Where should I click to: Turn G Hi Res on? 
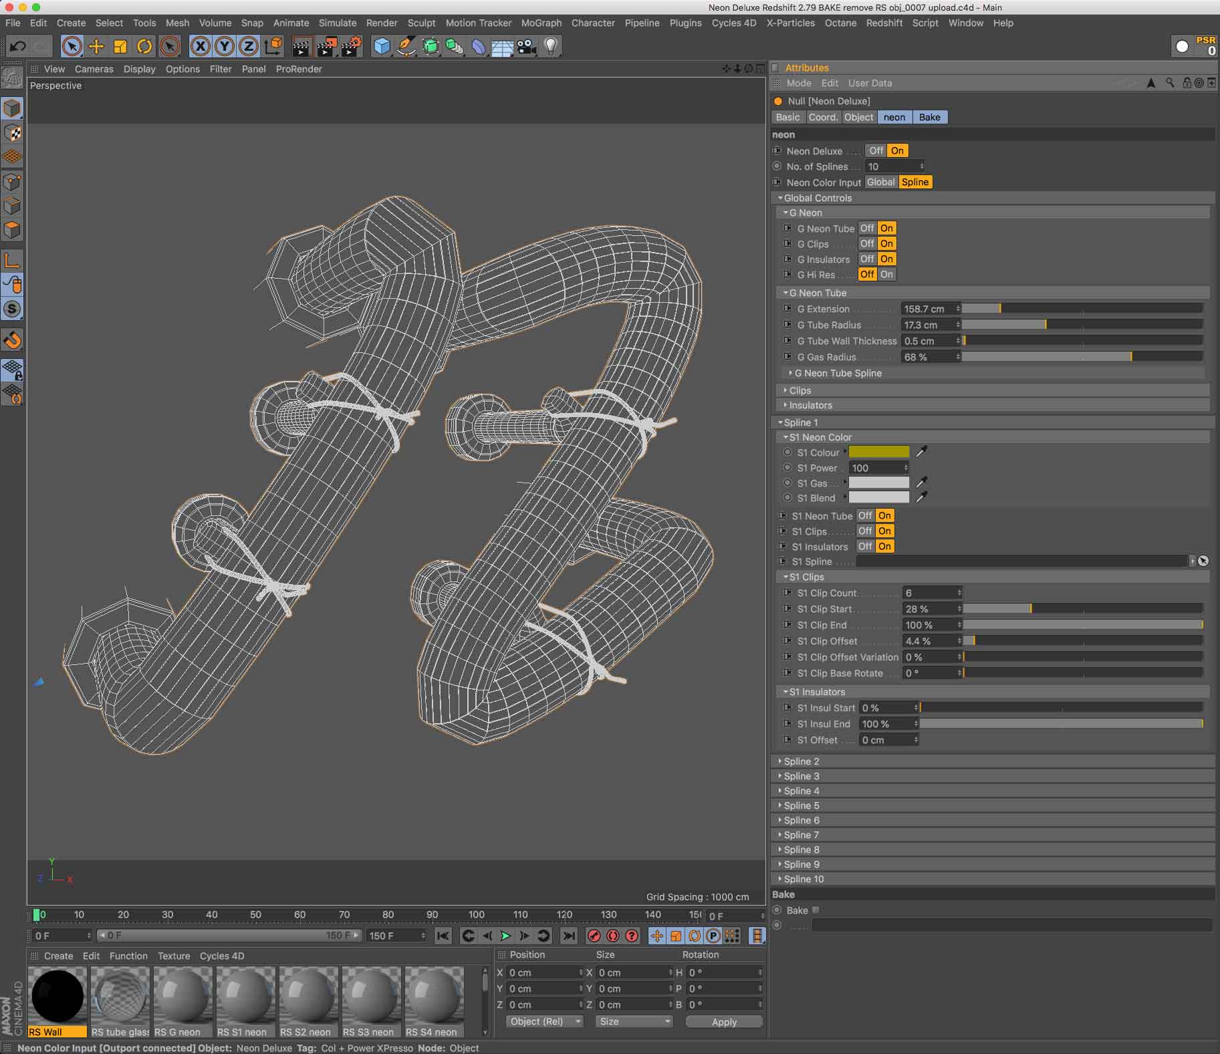(x=886, y=274)
